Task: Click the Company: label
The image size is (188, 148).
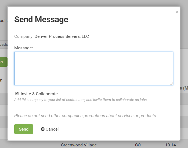Action: [x=24, y=36]
